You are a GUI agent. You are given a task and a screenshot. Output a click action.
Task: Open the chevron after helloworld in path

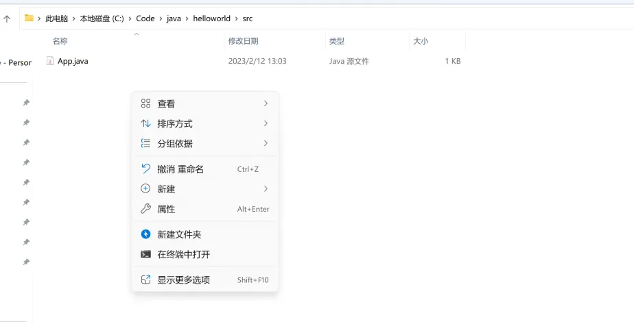[237, 18]
